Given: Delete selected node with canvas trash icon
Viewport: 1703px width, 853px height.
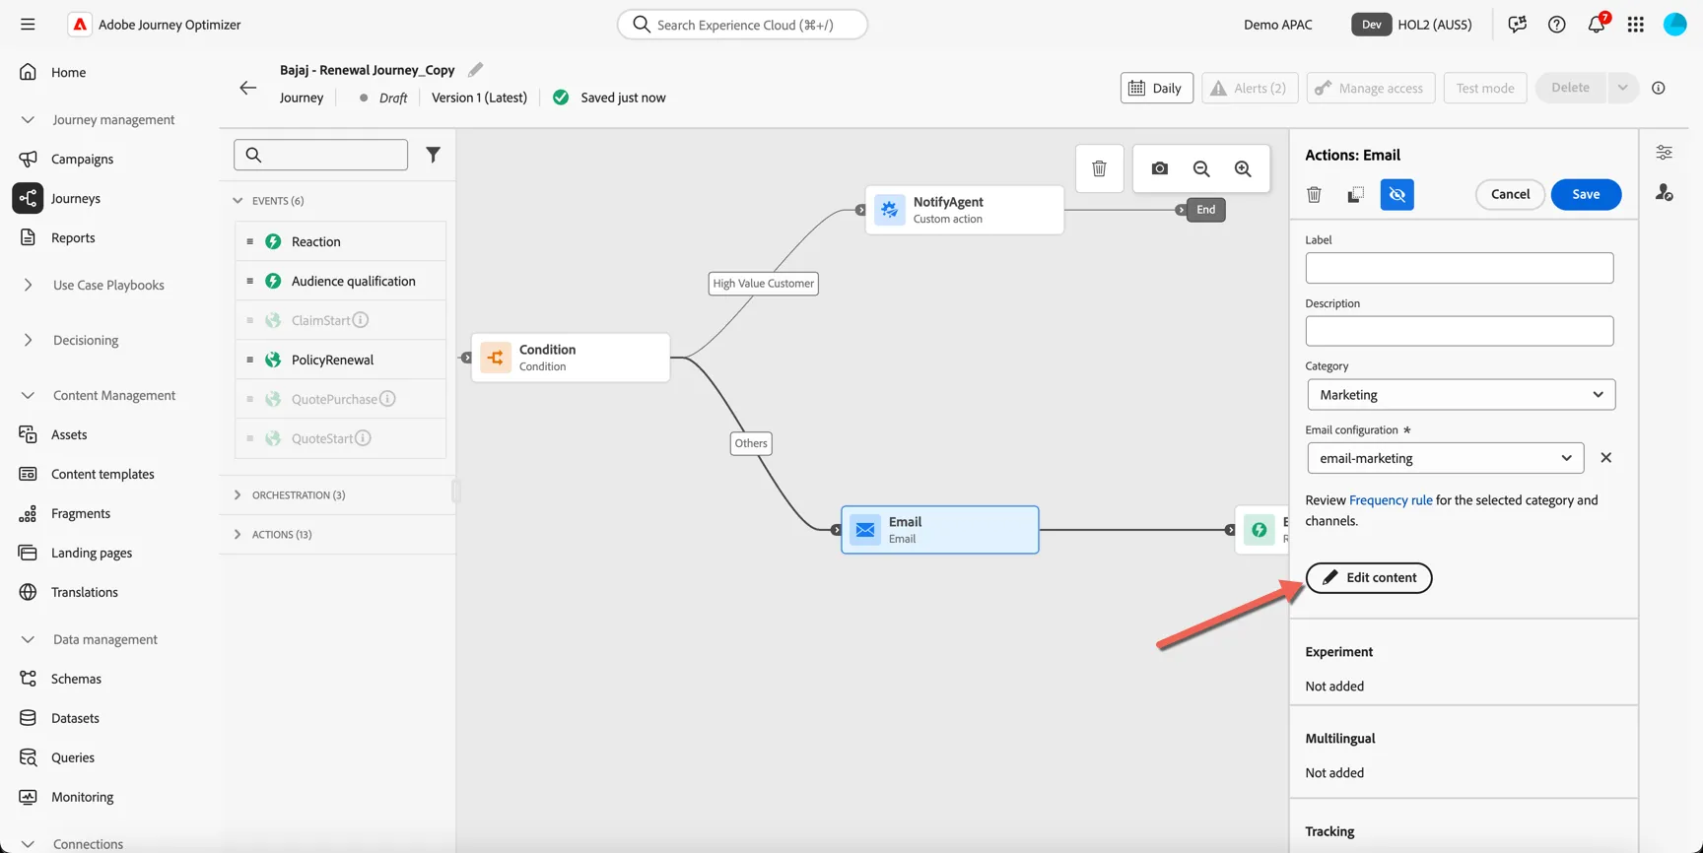Looking at the screenshot, I should point(1099,168).
